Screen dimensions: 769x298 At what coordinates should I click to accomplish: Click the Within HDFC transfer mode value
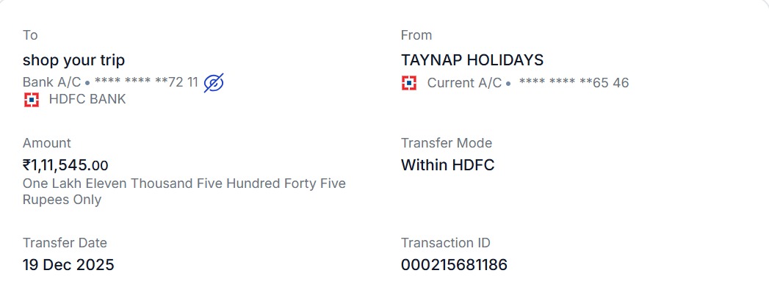click(x=447, y=165)
